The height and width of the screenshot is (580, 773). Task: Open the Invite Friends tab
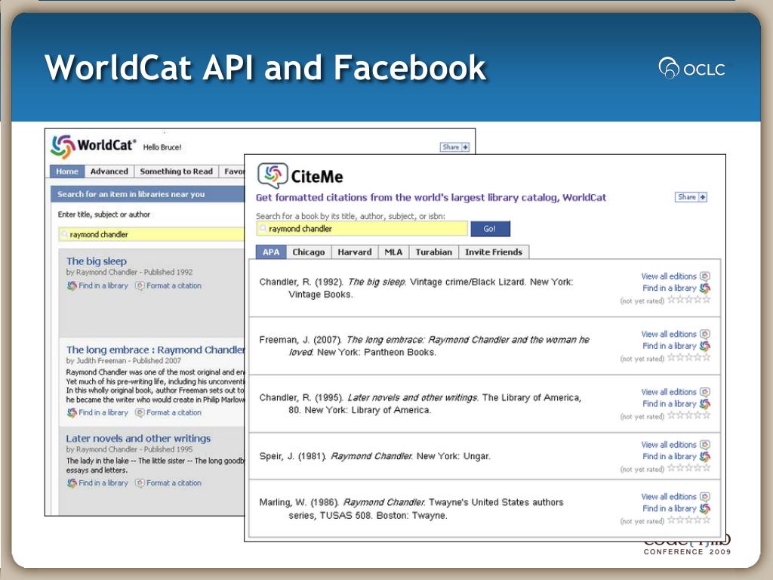click(494, 252)
